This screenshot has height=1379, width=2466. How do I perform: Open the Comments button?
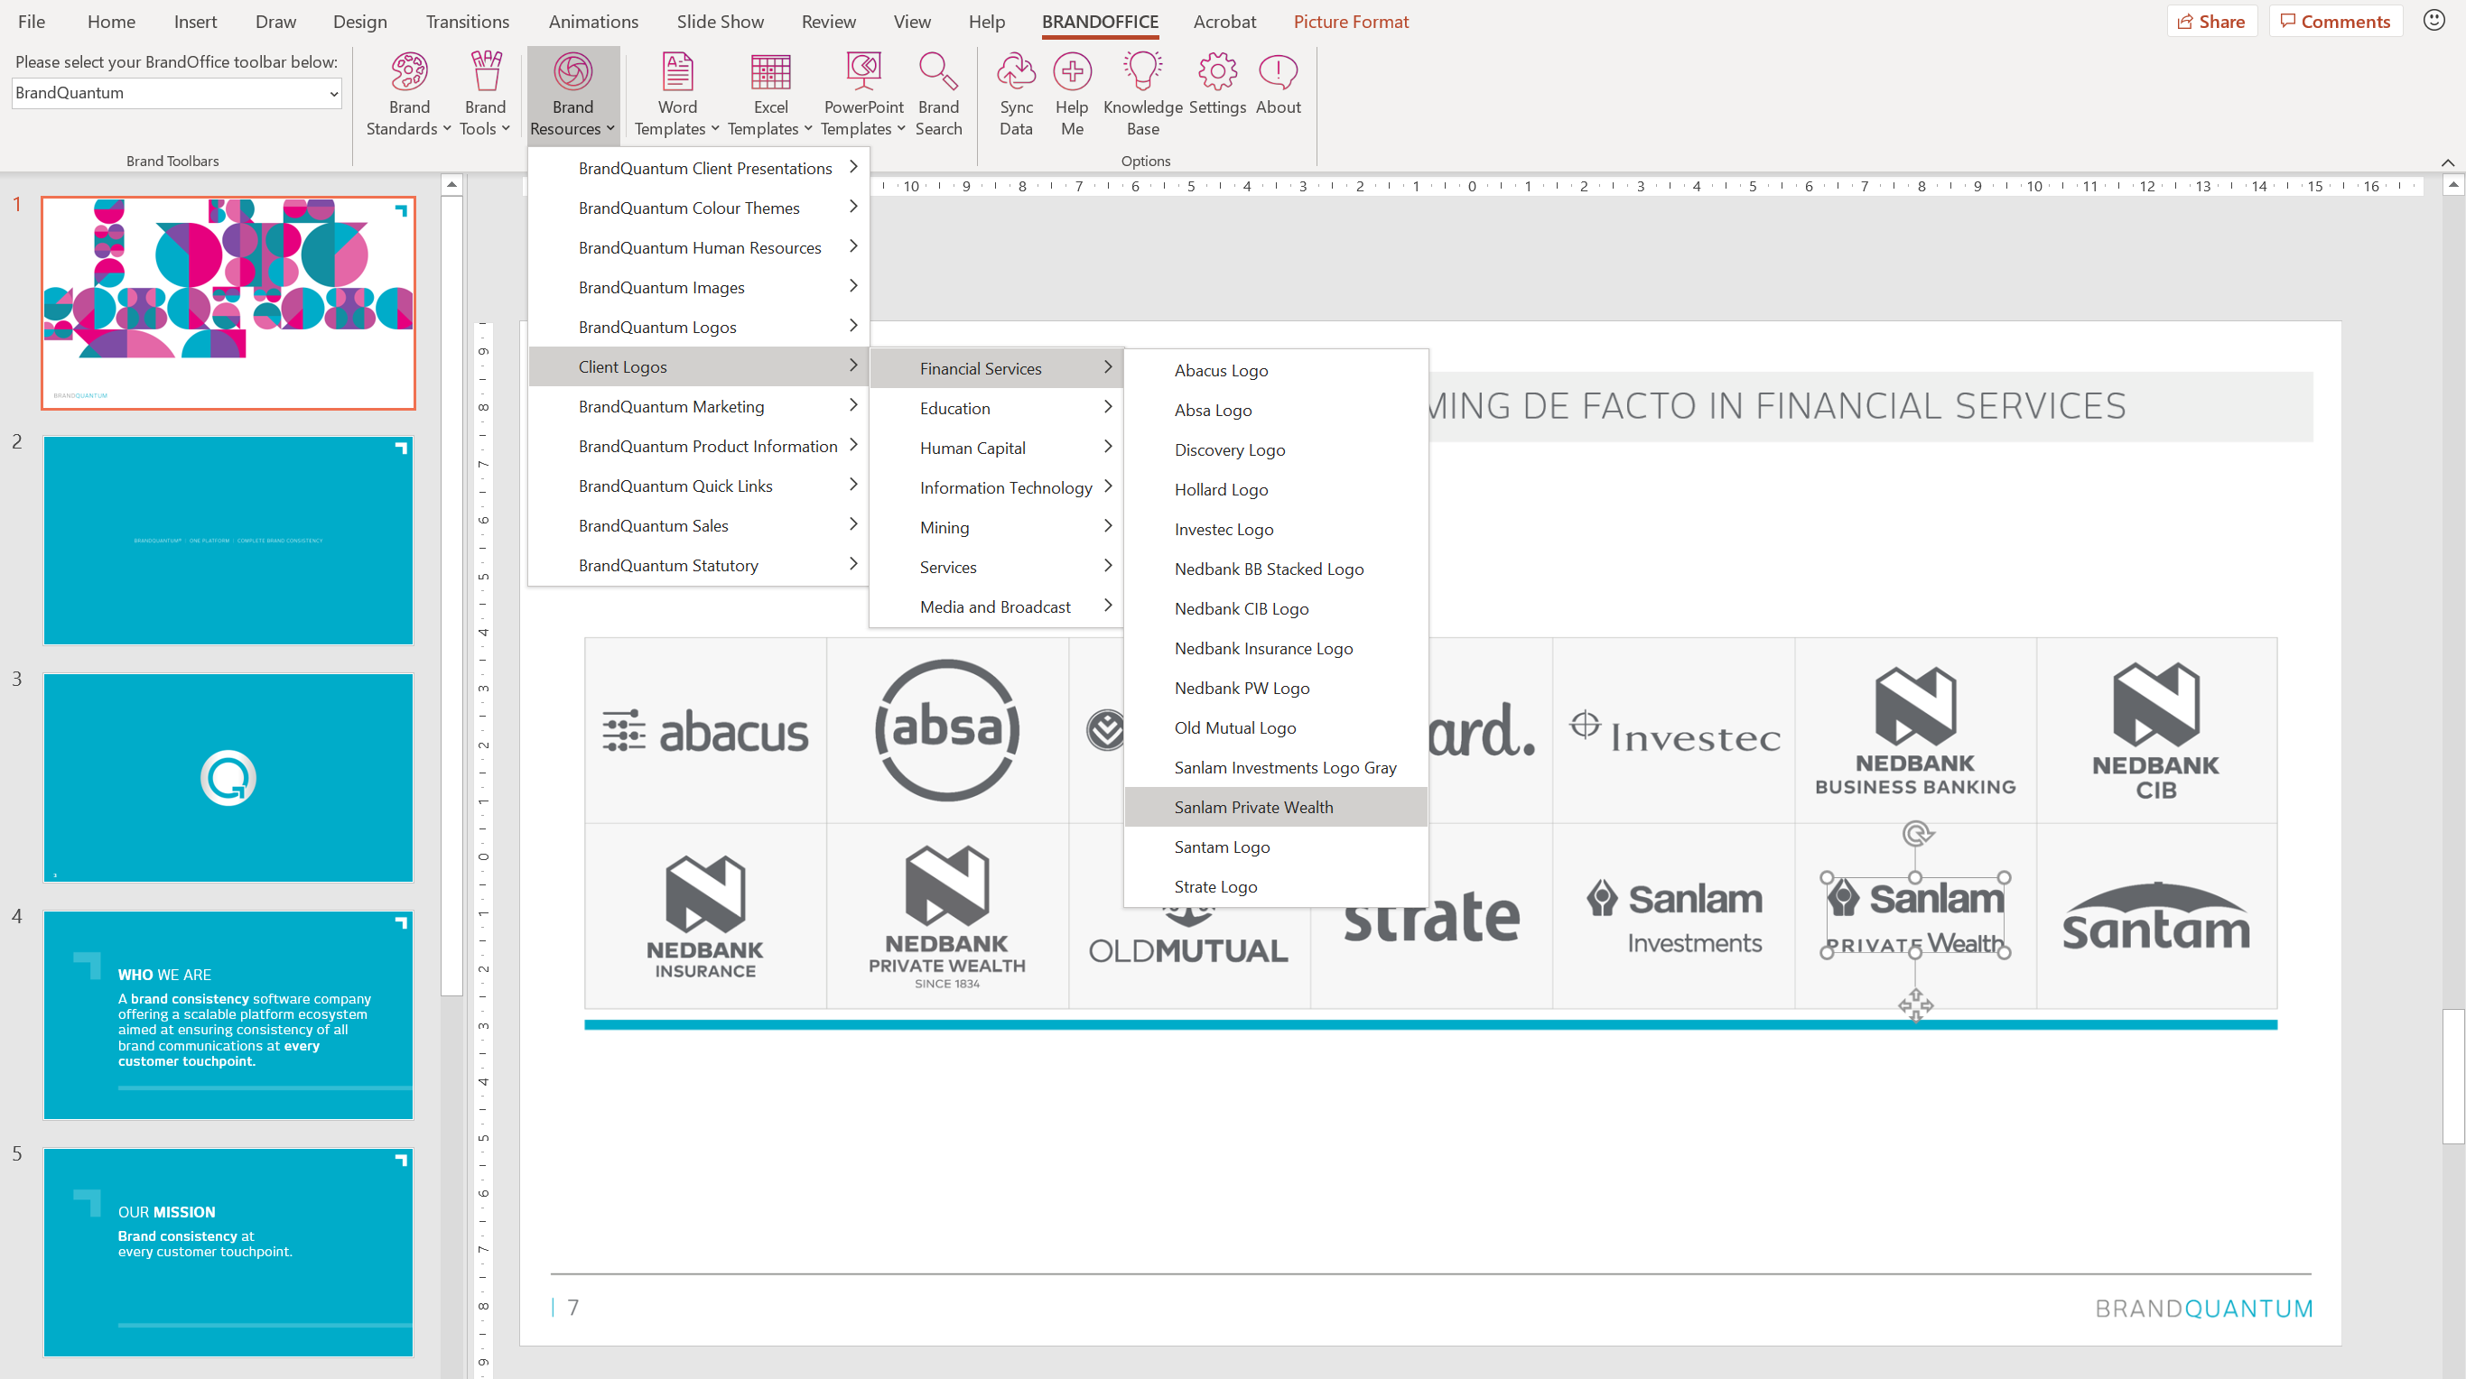click(x=2334, y=21)
